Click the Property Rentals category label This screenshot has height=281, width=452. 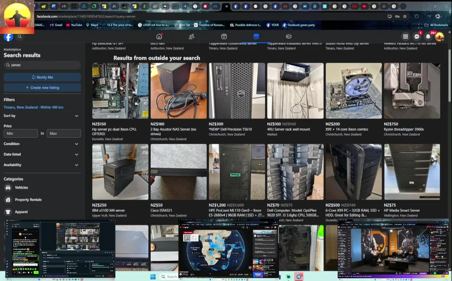(28, 200)
